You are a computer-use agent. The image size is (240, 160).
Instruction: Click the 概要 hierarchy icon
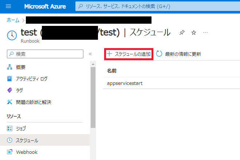point(9,67)
